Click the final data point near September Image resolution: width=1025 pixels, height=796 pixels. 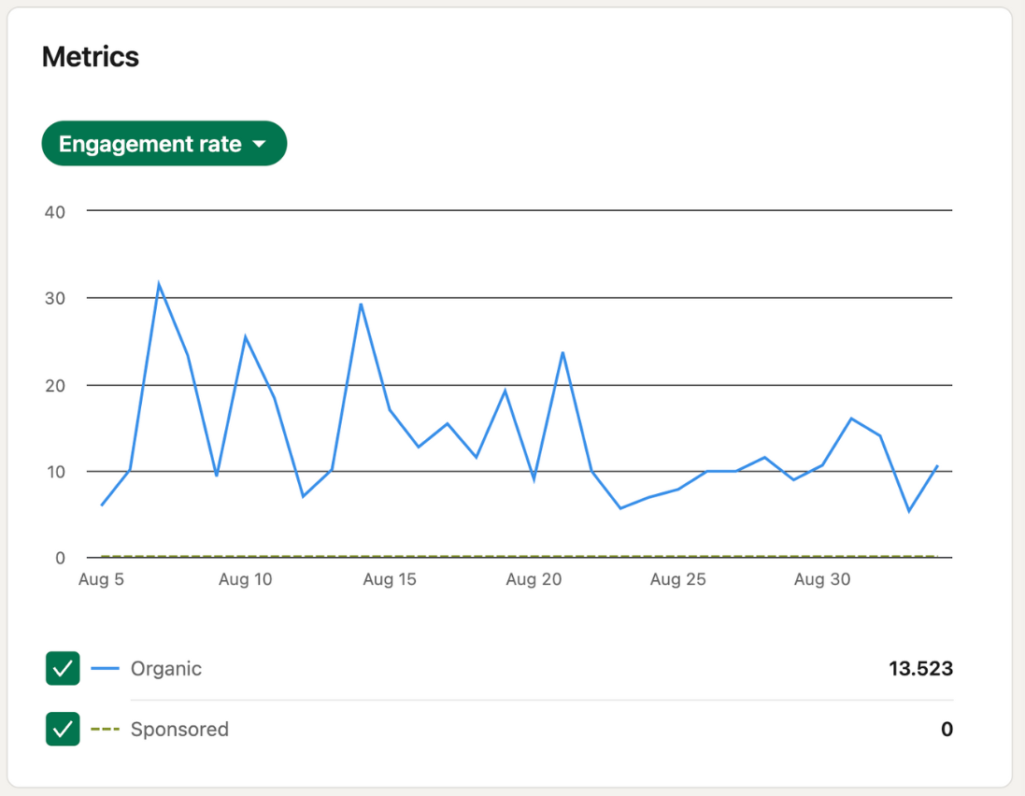937,464
